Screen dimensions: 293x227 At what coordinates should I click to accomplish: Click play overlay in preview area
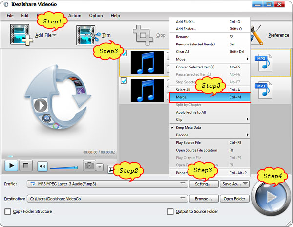click(x=41, y=106)
